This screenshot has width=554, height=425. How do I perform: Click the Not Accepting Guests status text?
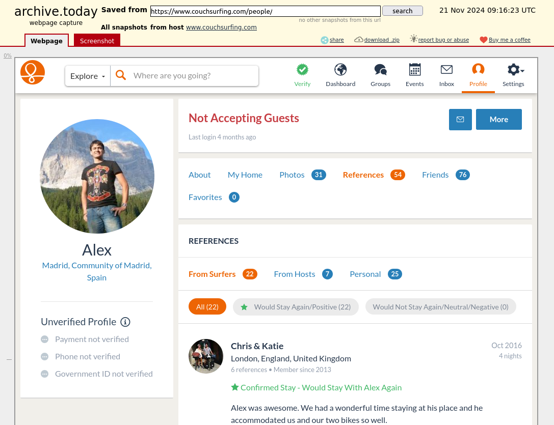[244, 118]
